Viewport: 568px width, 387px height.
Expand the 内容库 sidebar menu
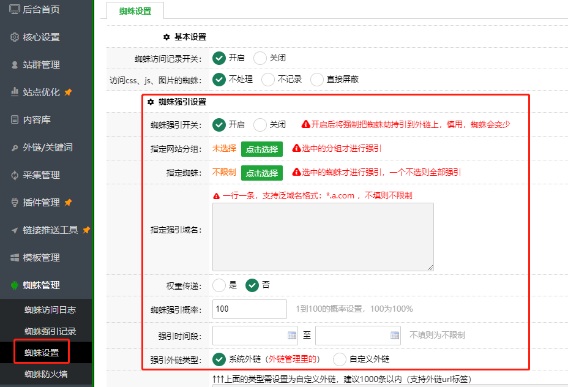tap(37, 119)
